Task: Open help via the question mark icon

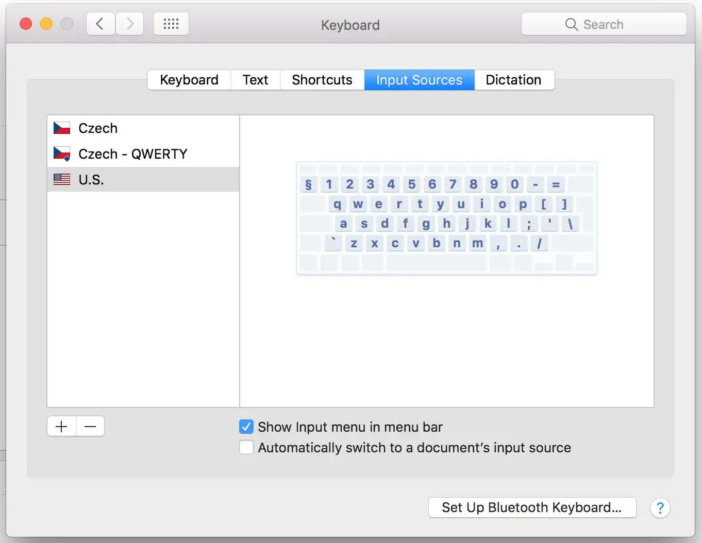Action: pos(660,508)
